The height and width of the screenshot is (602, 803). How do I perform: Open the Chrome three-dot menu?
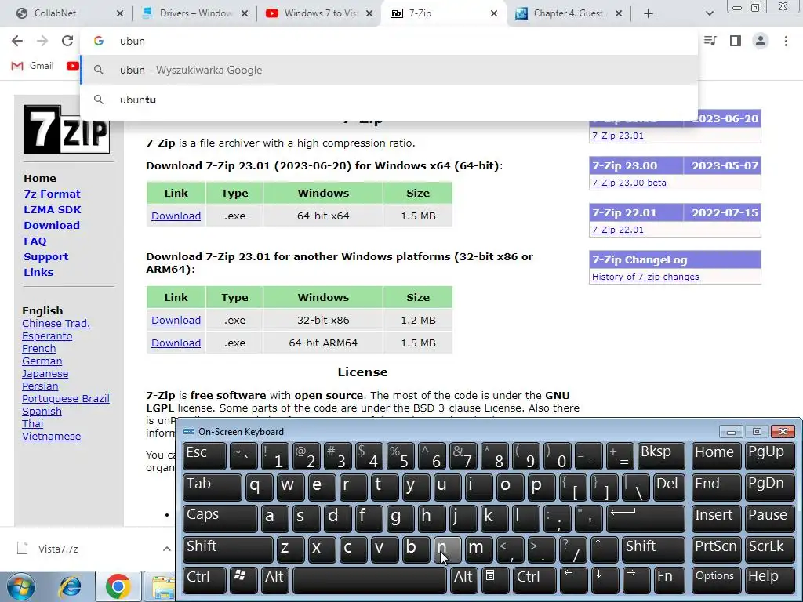[x=786, y=41]
